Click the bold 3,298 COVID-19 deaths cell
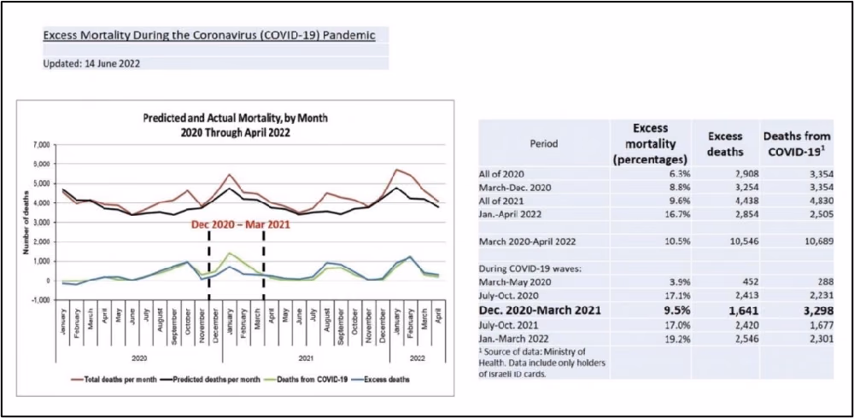The height and width of the screenshot is (418, 854). 819,311
